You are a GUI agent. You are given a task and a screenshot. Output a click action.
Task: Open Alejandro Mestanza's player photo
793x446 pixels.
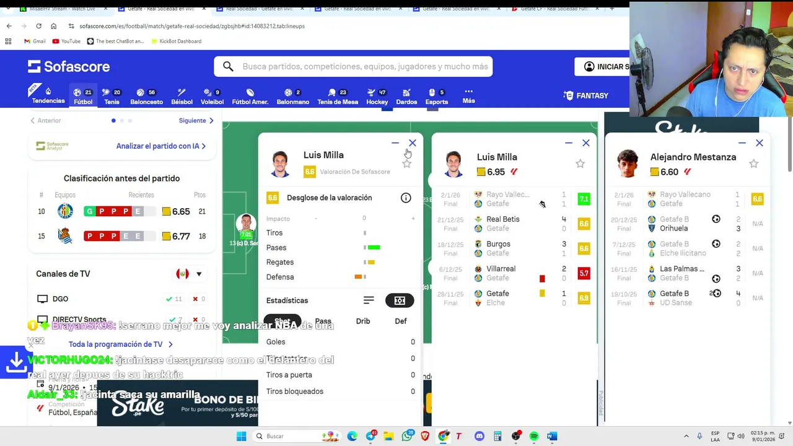[x=627, y=164]
